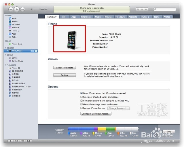Toggle repeat button at bottom left
The width and height of the screenshot is (184, 147).
pos(23,141)
